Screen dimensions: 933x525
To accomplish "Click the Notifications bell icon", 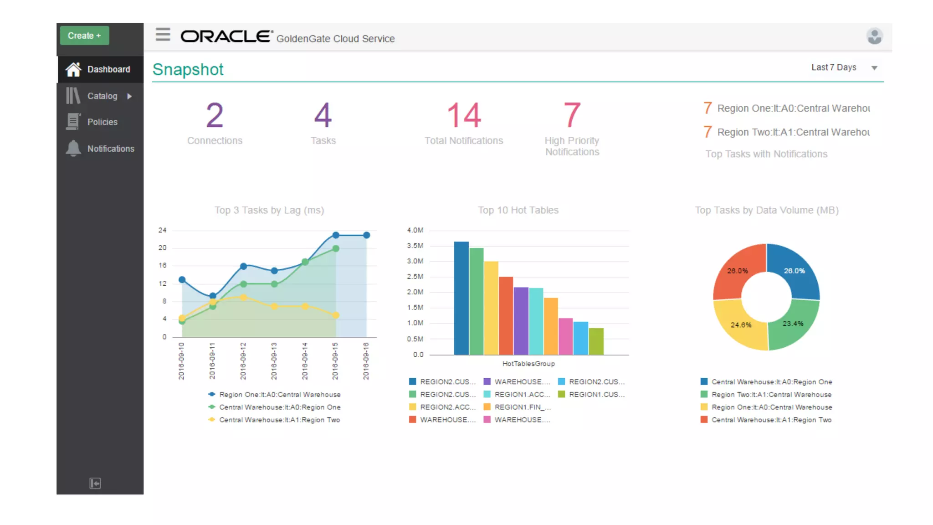I will (73, 148).
